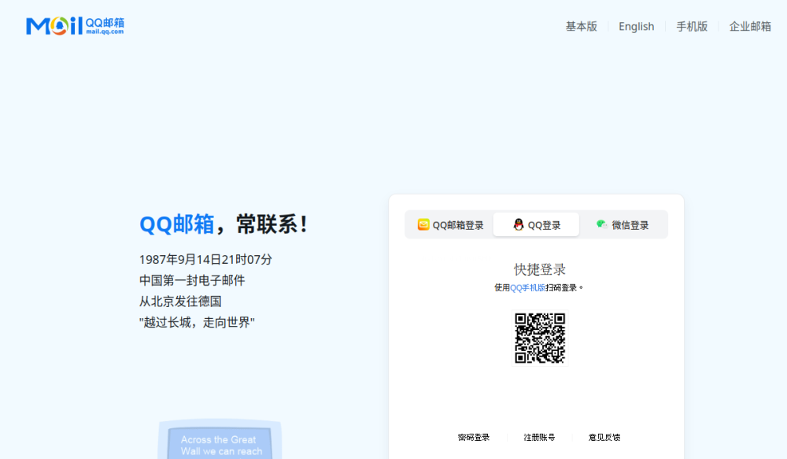
Task: Click the WeChat green bubble icon
Action: click(602, 224)
